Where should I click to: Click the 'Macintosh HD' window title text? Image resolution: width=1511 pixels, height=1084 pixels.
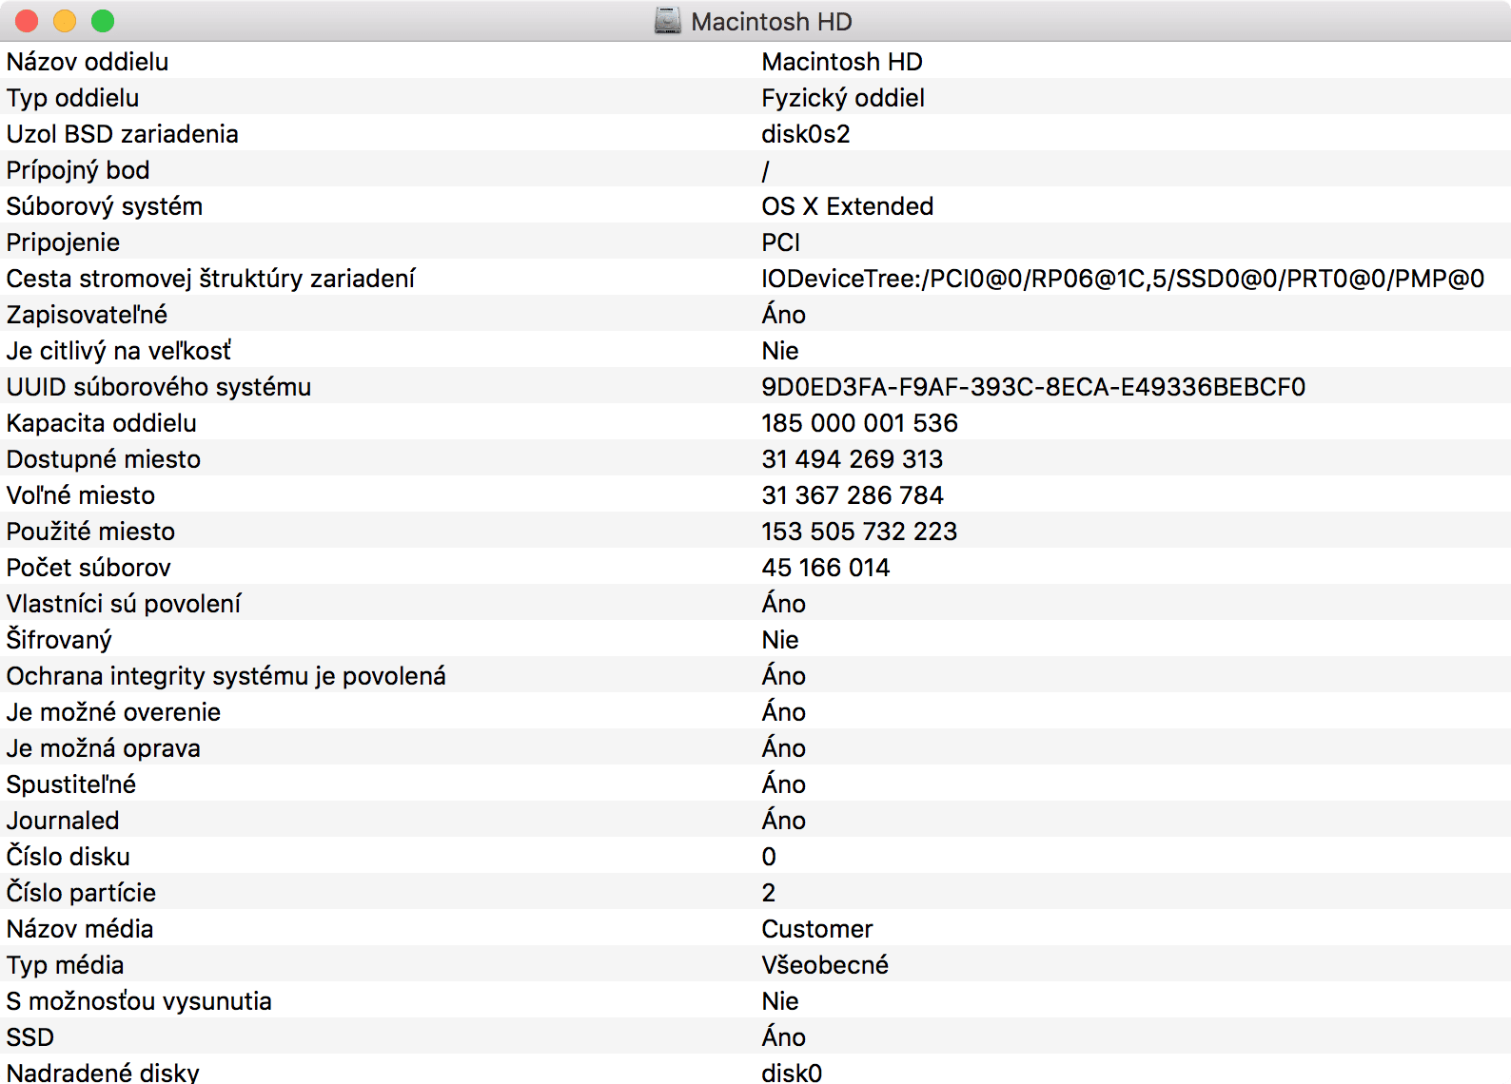tap(771, 22)
